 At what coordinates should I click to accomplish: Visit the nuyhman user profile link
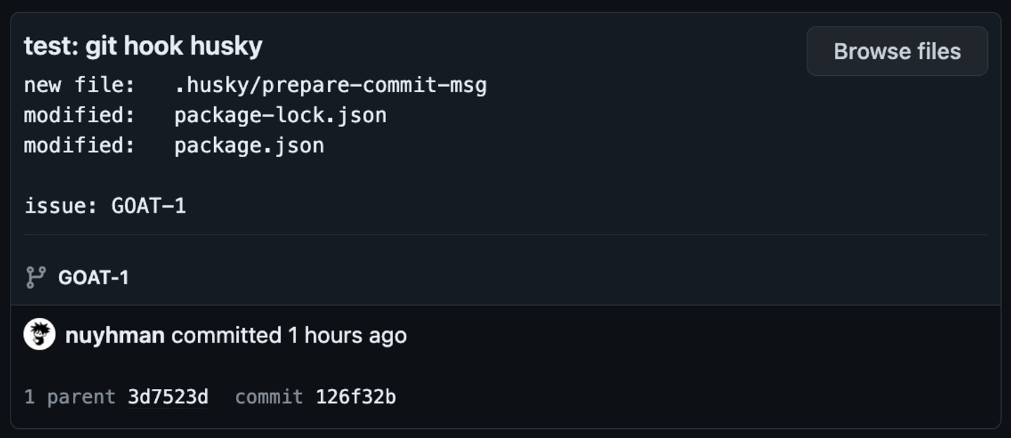[114, 336]
